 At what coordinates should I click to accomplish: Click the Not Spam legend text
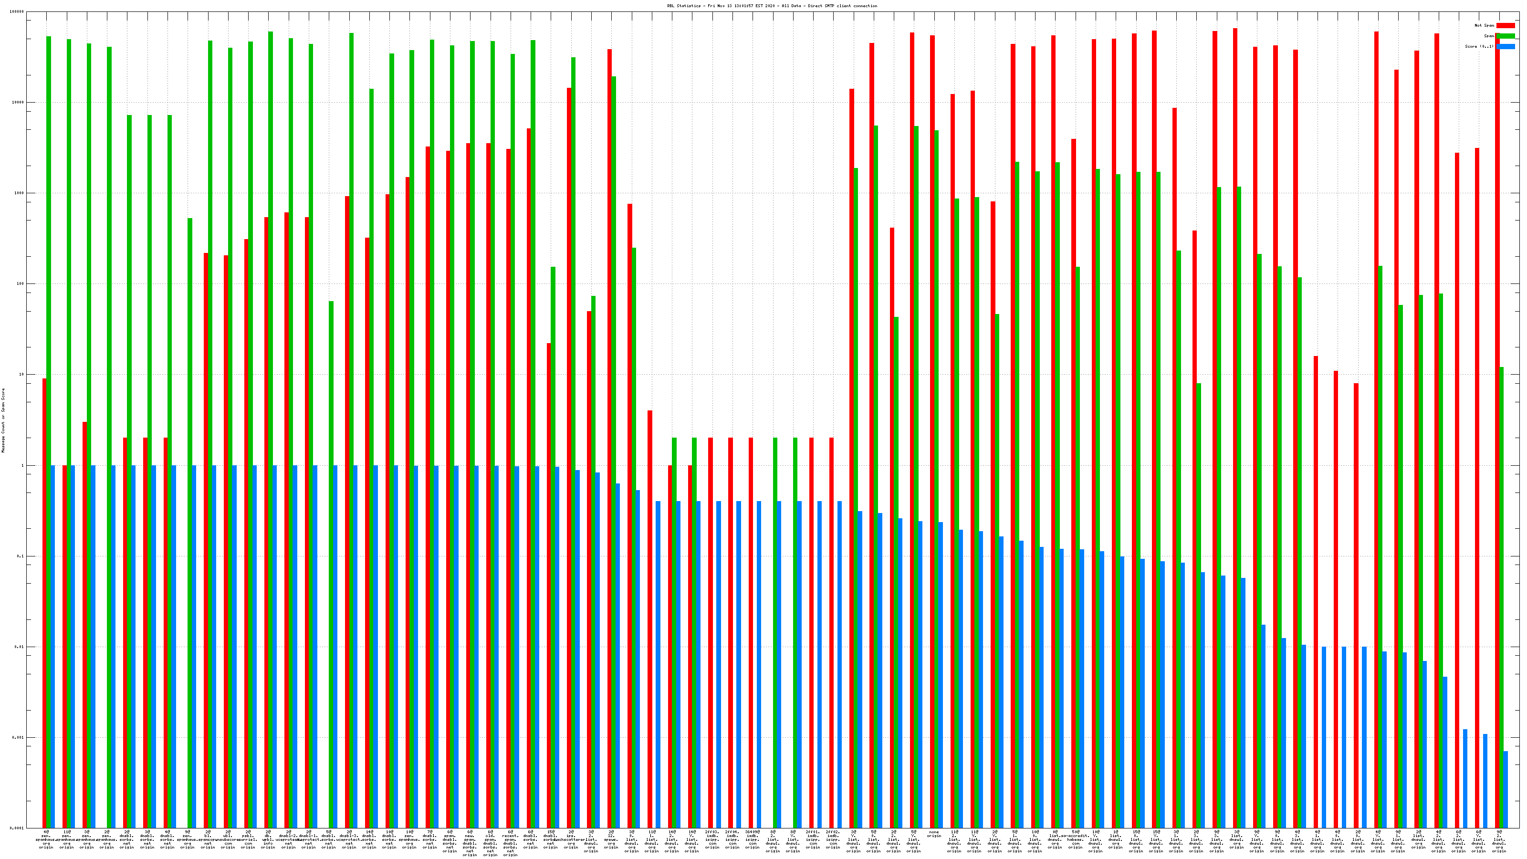pos(1485,25)
